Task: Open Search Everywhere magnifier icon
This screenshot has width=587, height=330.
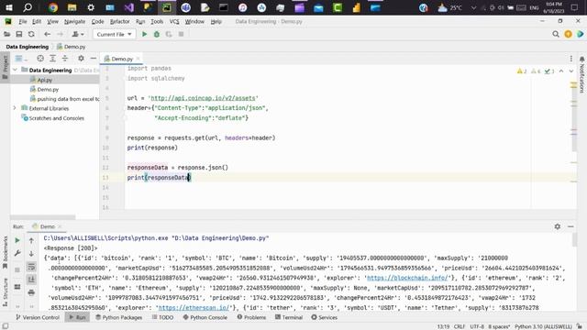Action: 556,34
